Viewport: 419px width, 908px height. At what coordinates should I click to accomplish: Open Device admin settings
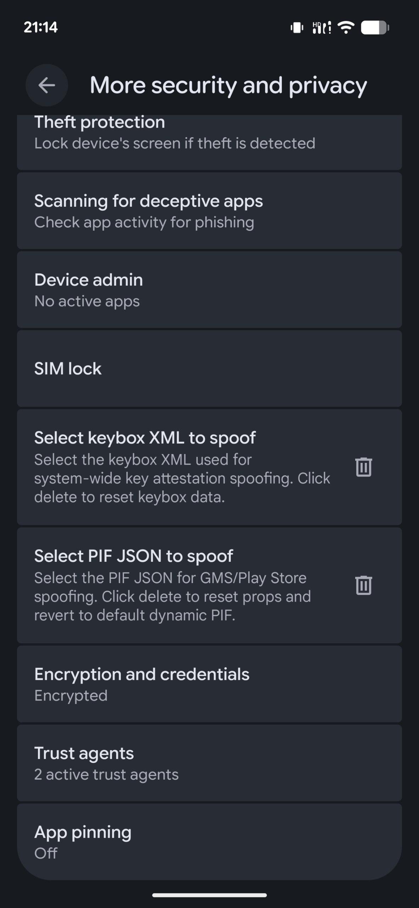pos(209,290)
